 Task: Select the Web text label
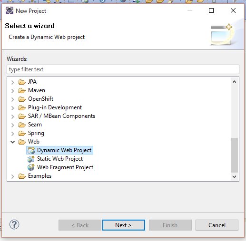pos(34,142)
